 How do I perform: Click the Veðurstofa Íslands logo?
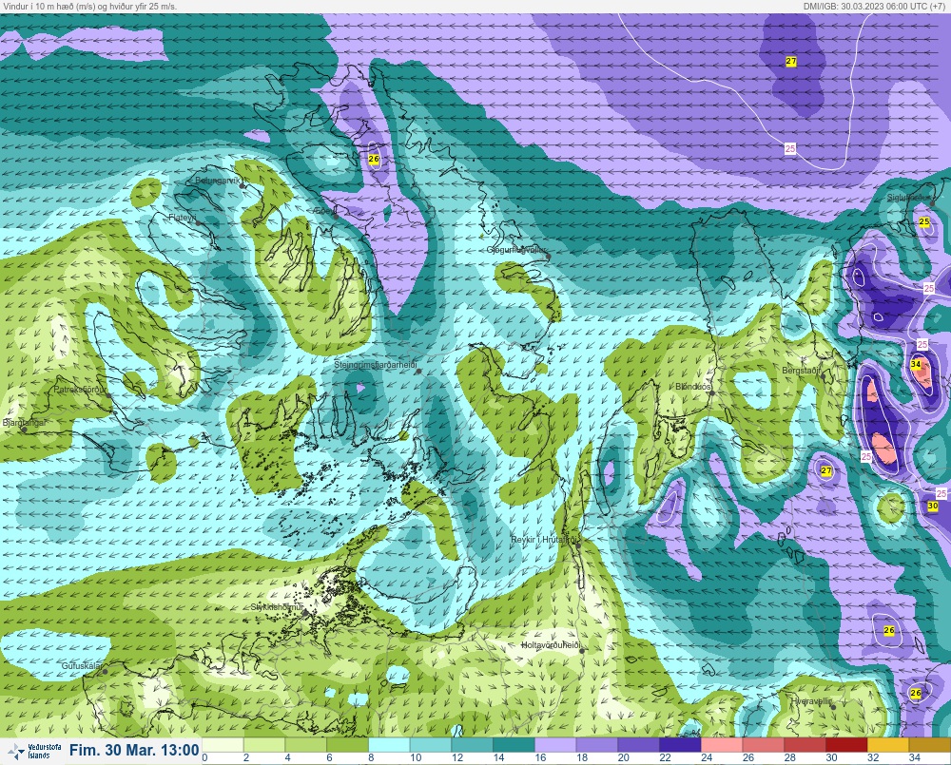pos(35,751)
